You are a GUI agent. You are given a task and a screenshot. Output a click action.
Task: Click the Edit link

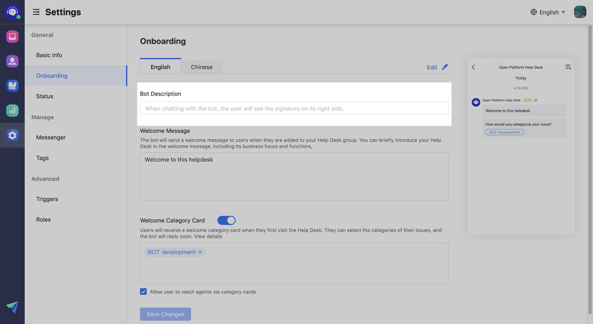point(432,68)
